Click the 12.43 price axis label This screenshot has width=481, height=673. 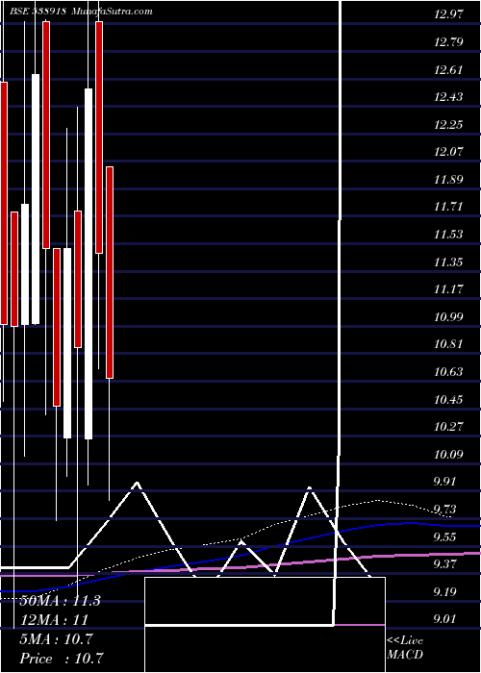click(449, 96)
